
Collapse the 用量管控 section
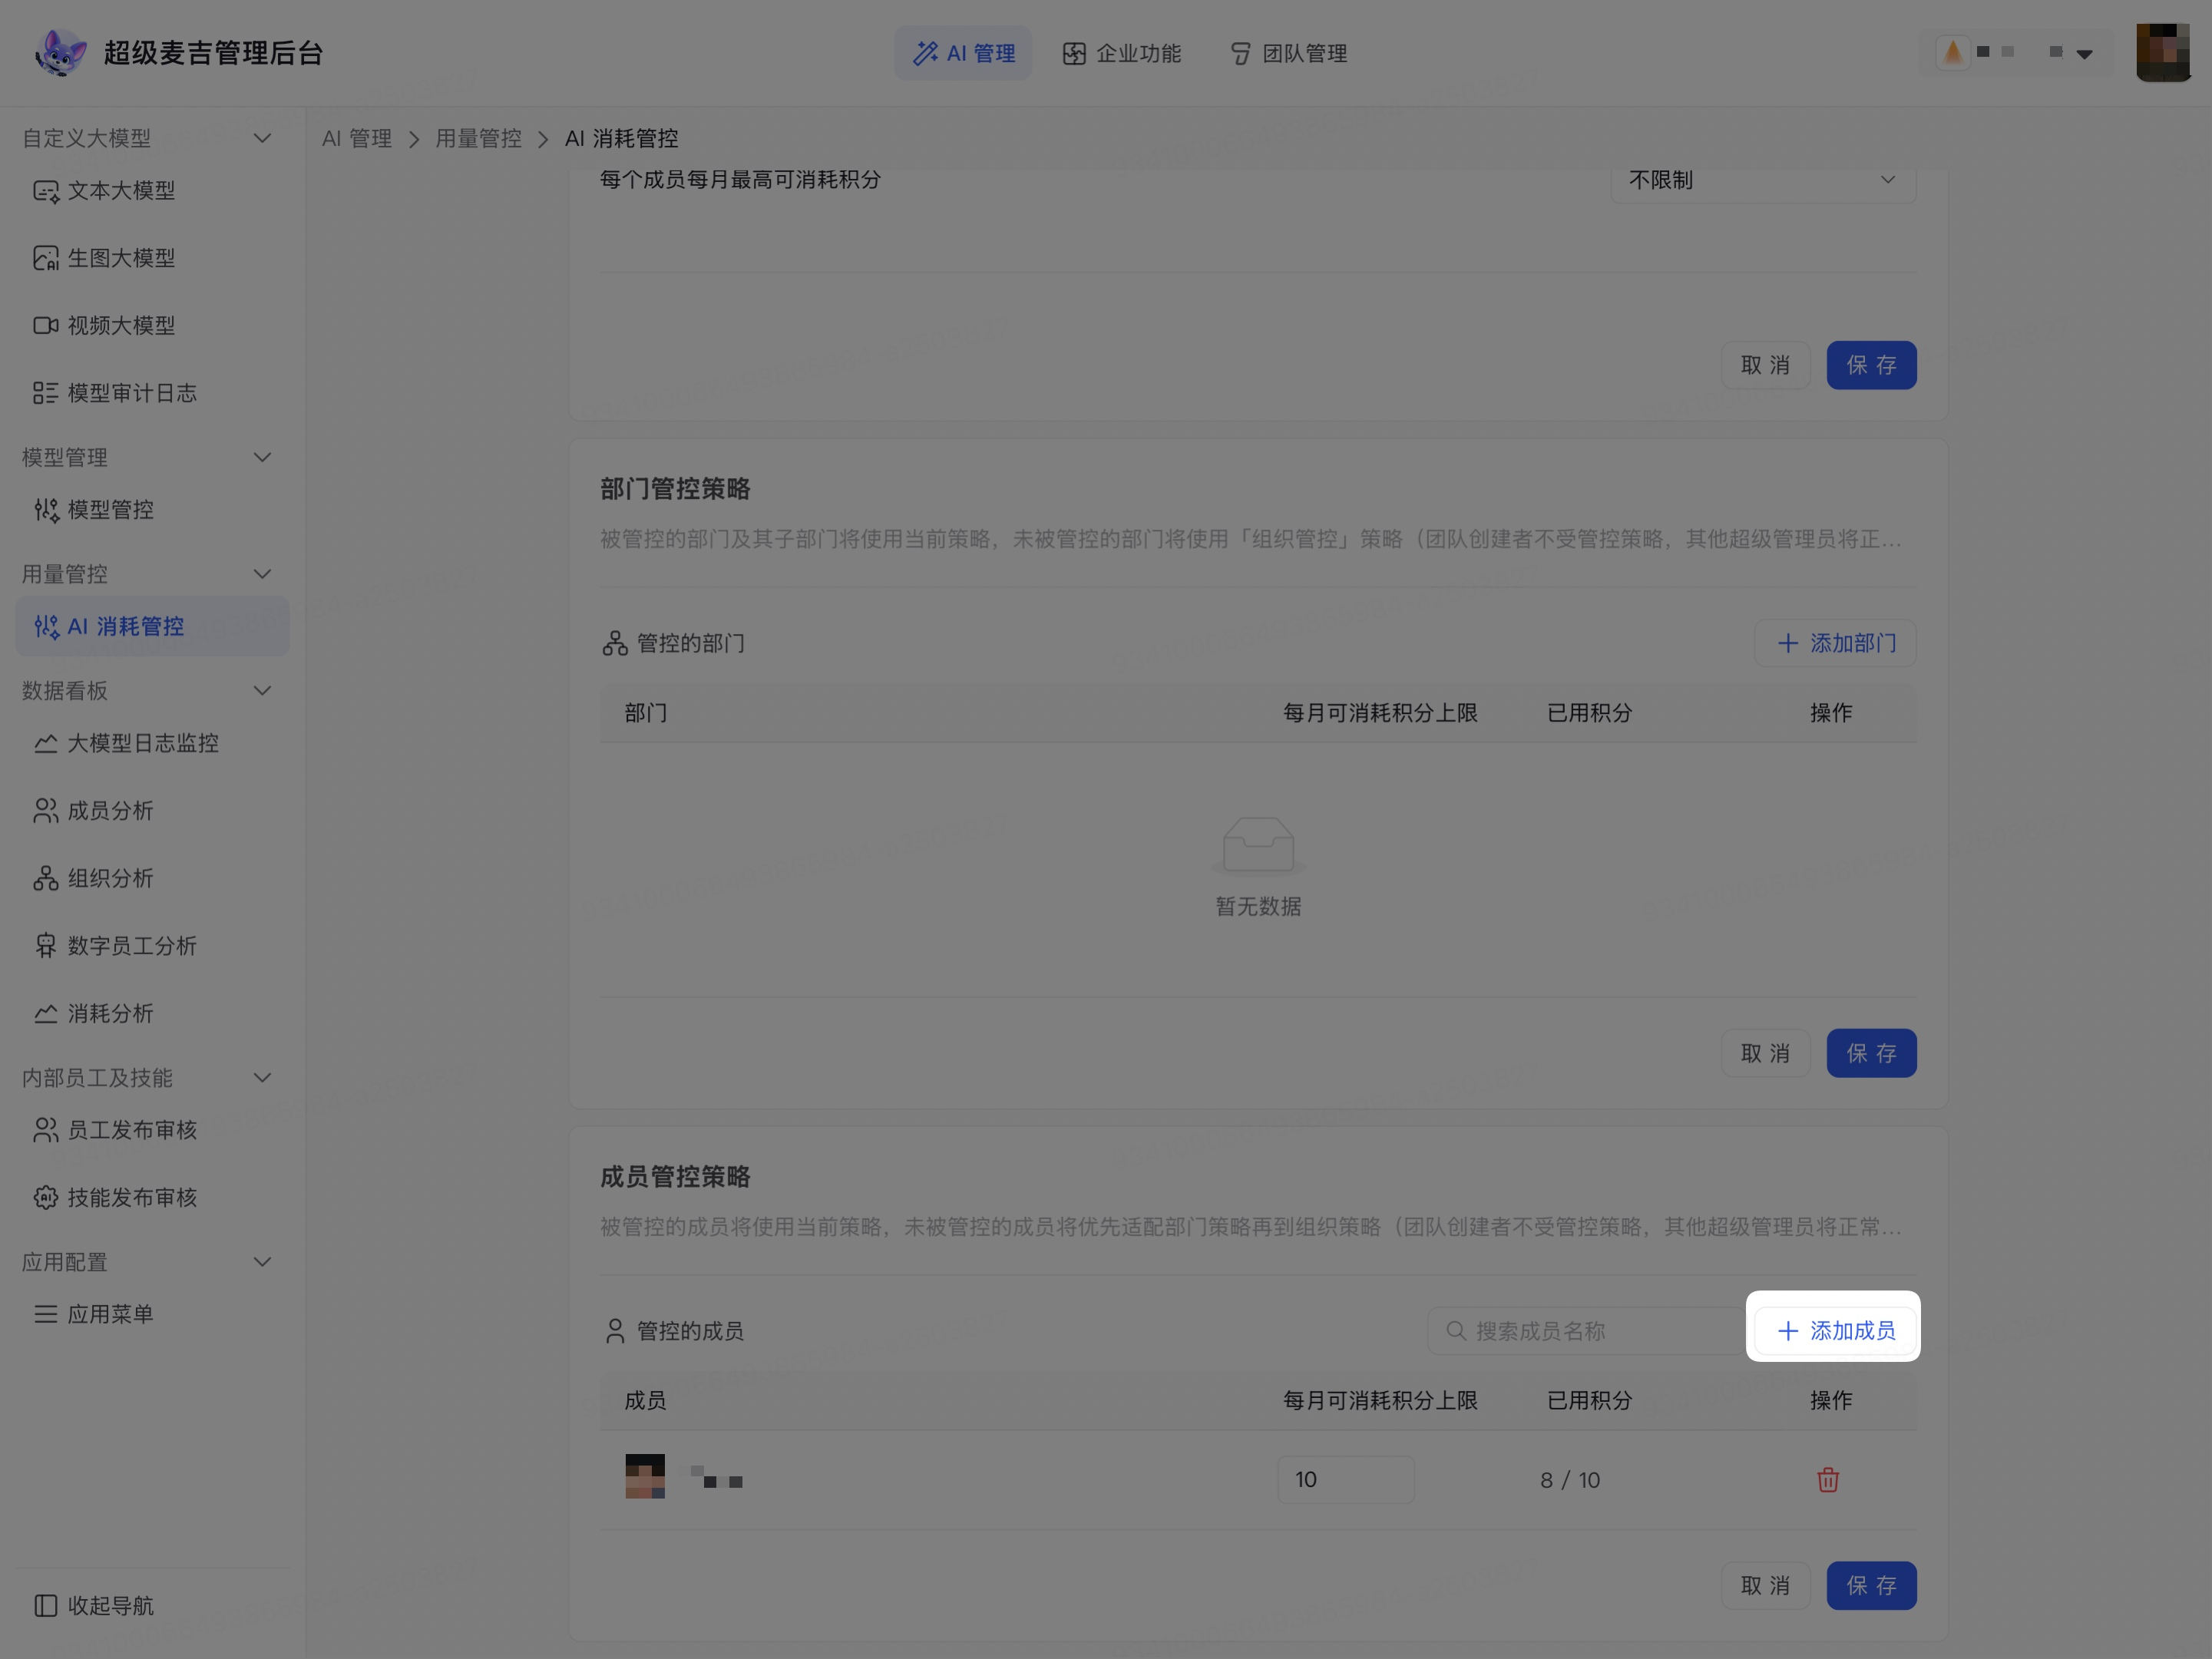(262, 574)
